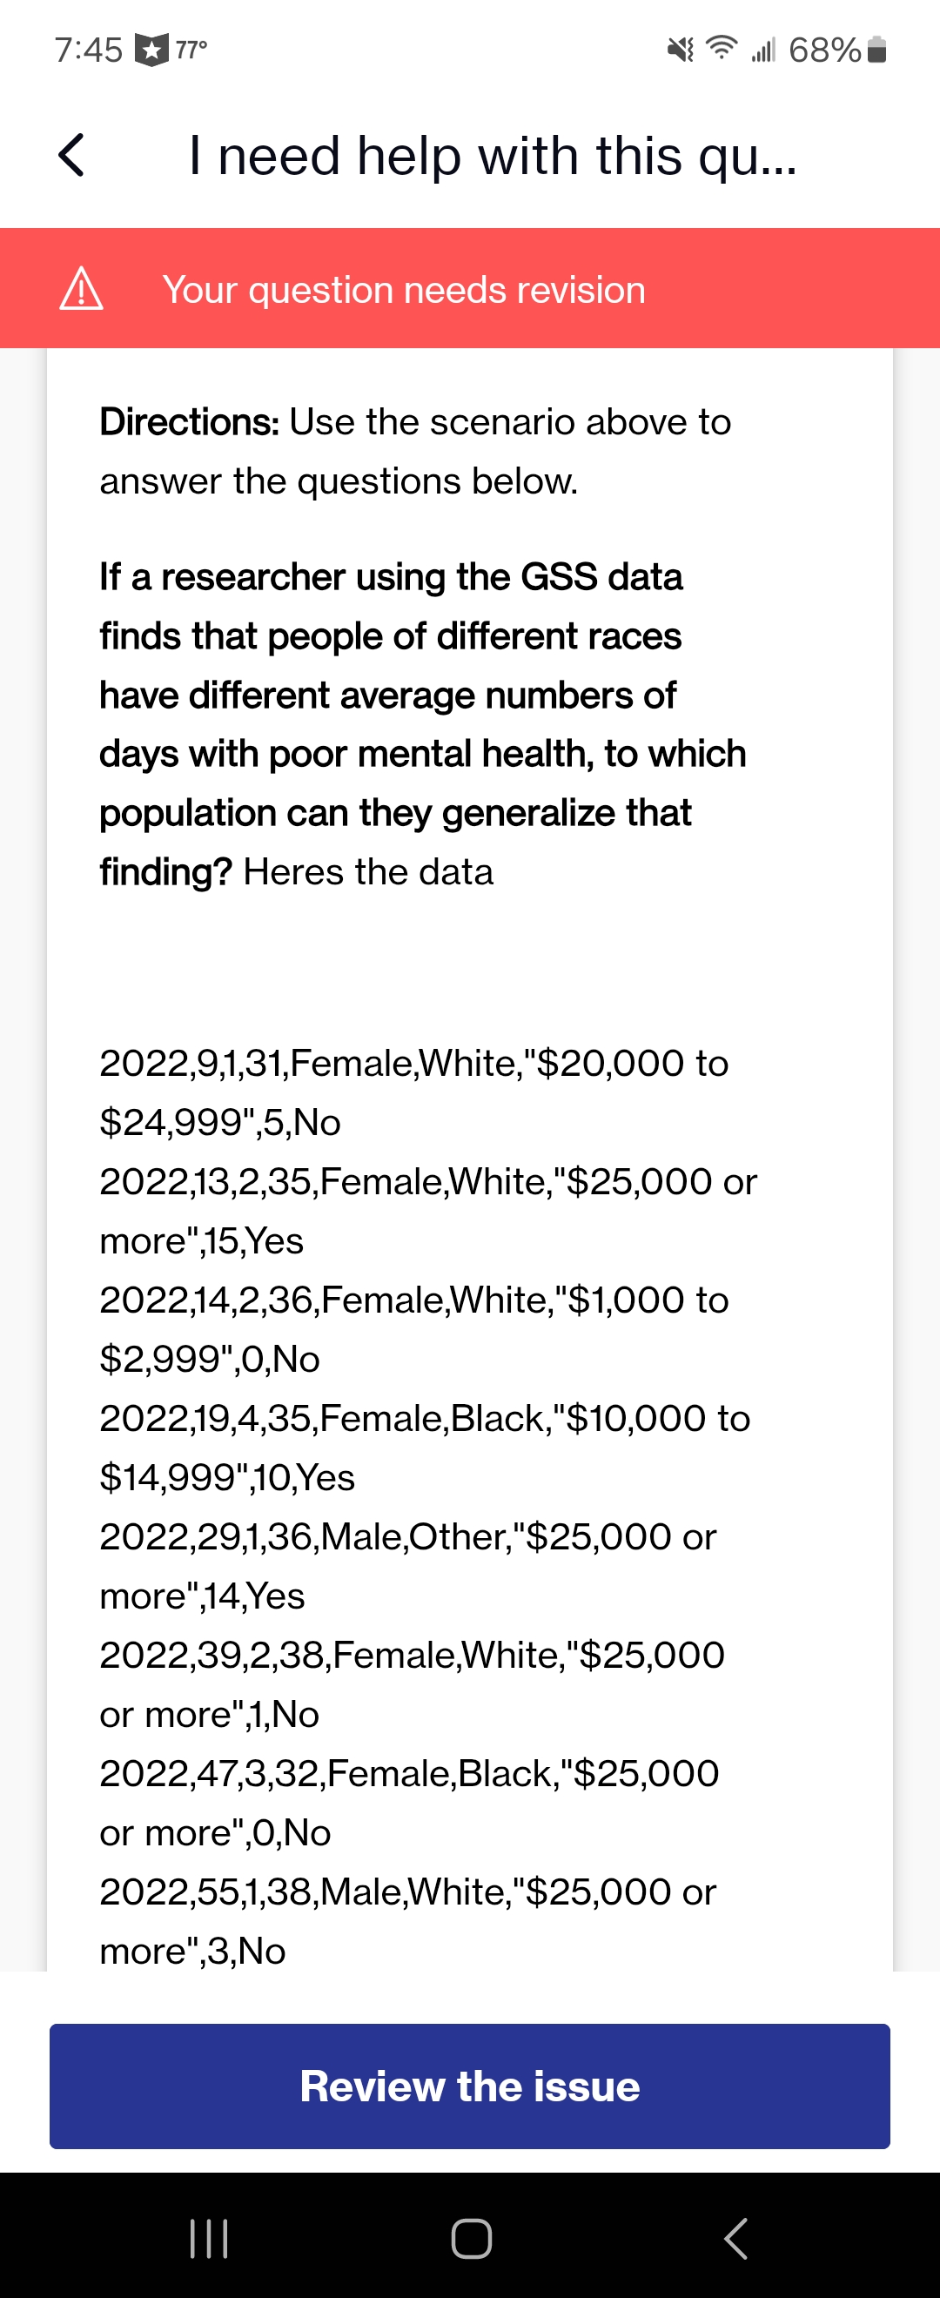Tap the star notification icon
Screen dimensions: 940x2298
point(151,49)
